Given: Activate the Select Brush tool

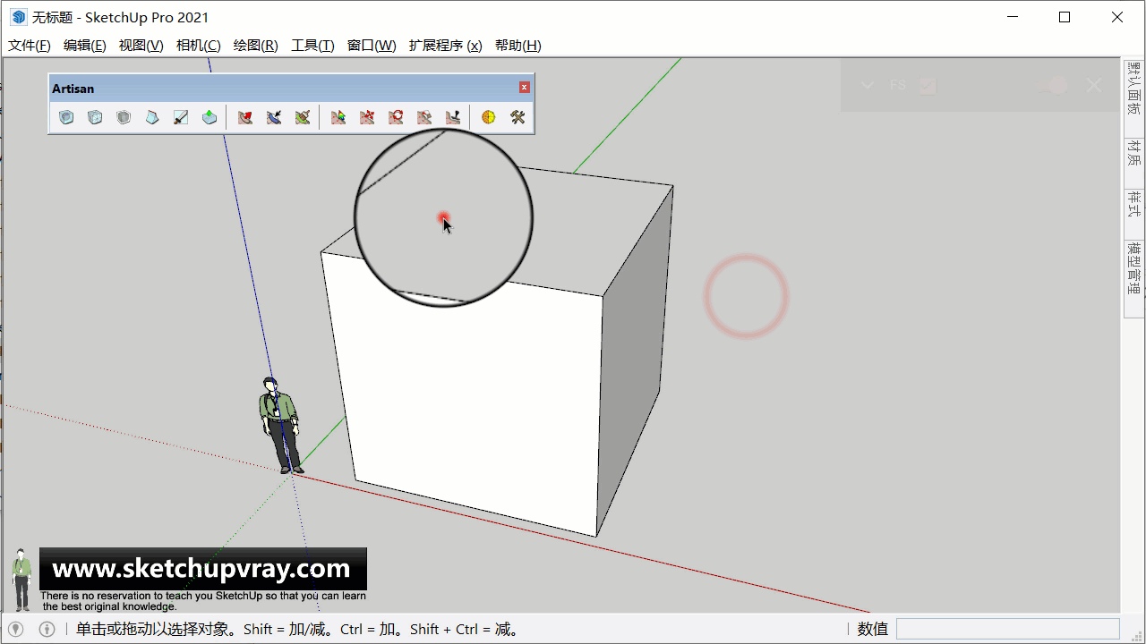Looking at the screenshot, I should (274, 117).
